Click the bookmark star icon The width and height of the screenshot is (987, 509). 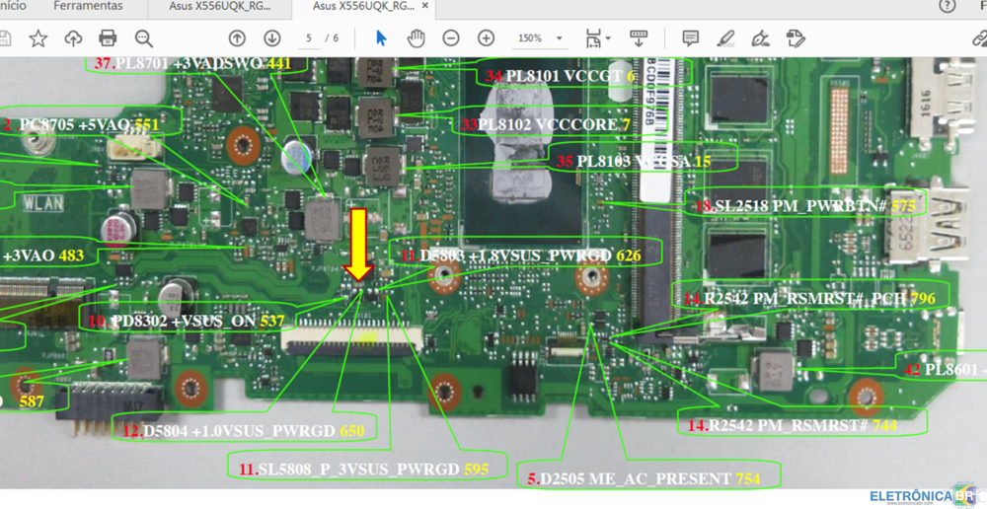click(38, 38)
